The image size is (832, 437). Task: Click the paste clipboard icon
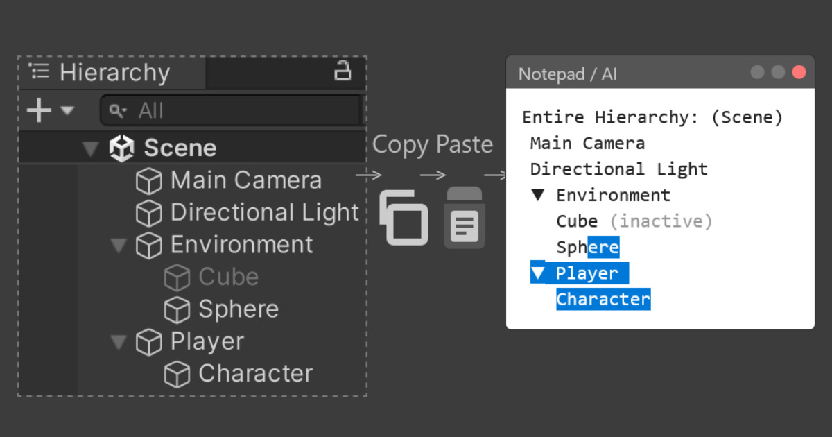pos(463,216)
